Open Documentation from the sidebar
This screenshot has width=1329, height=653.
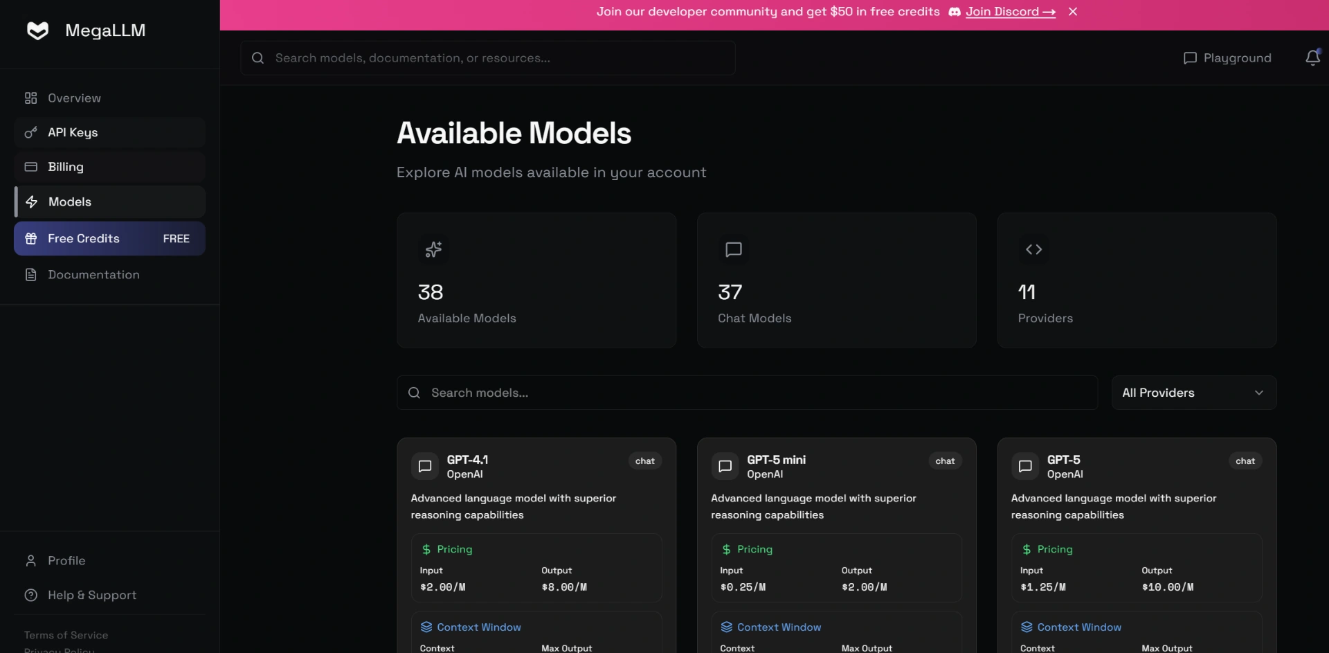93,275
